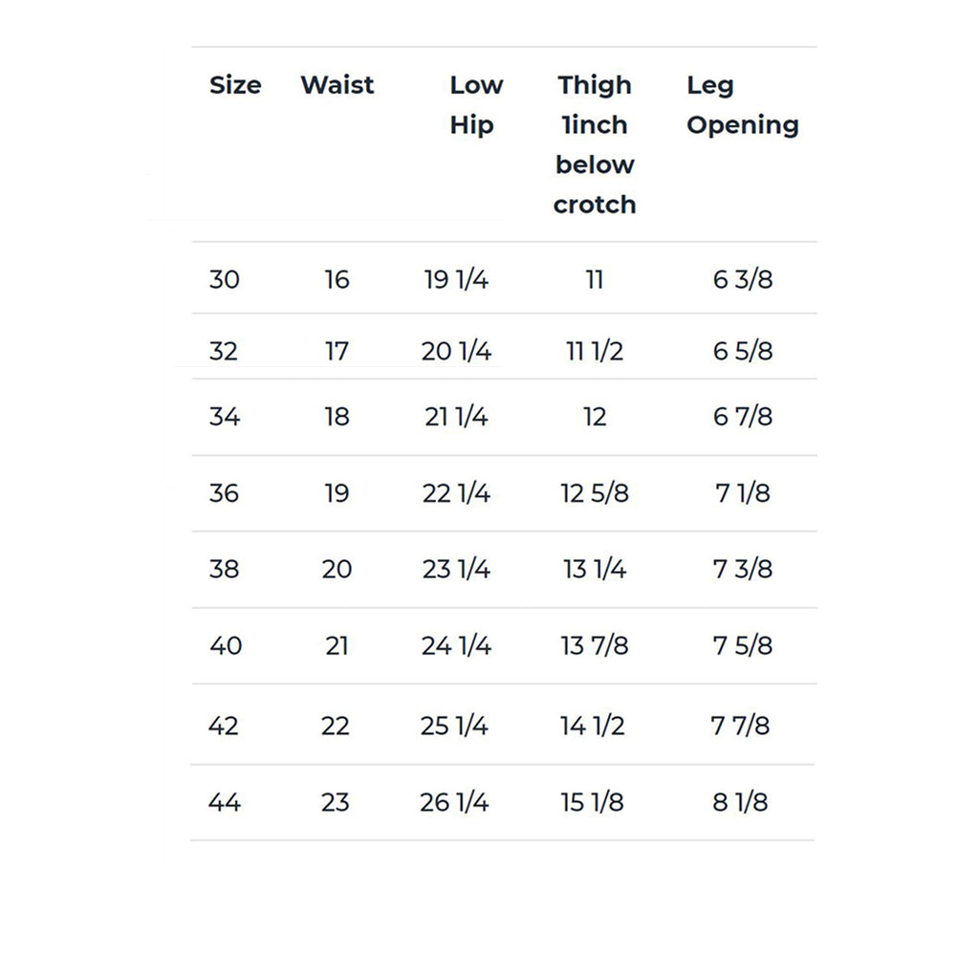The height and width of the screenshot is (979, 979).
Task: Select size 30 in the Size column
Action: [x=225, y=280]
